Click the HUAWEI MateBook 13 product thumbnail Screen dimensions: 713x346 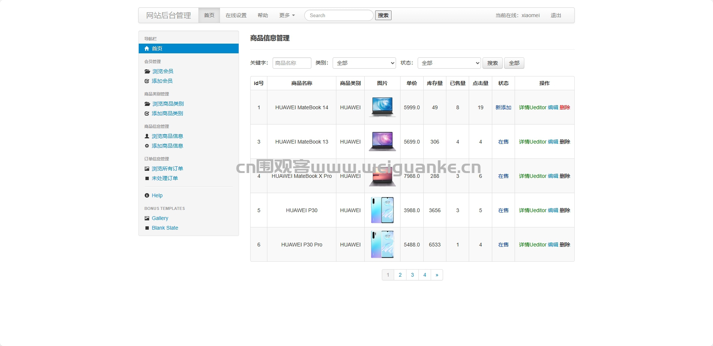pos(382,141)
